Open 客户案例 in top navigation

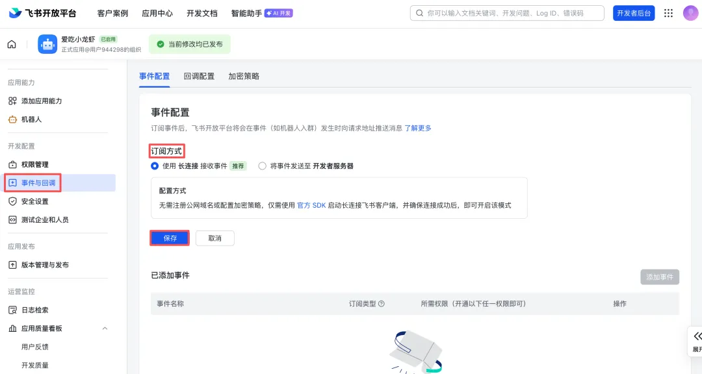point(113,13)
